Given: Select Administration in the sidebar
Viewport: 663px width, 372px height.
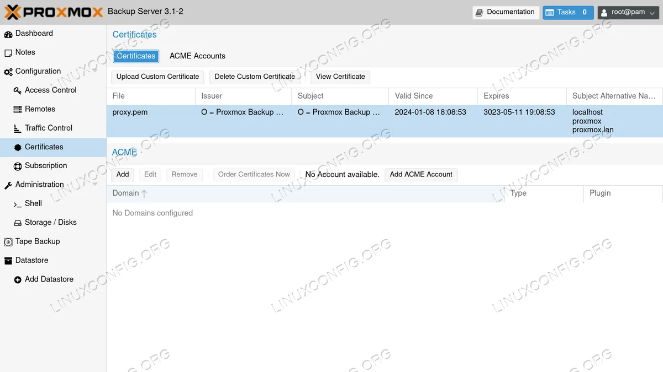Looking at the screenshot, I should pyautogui.click(x=40, y=185).
